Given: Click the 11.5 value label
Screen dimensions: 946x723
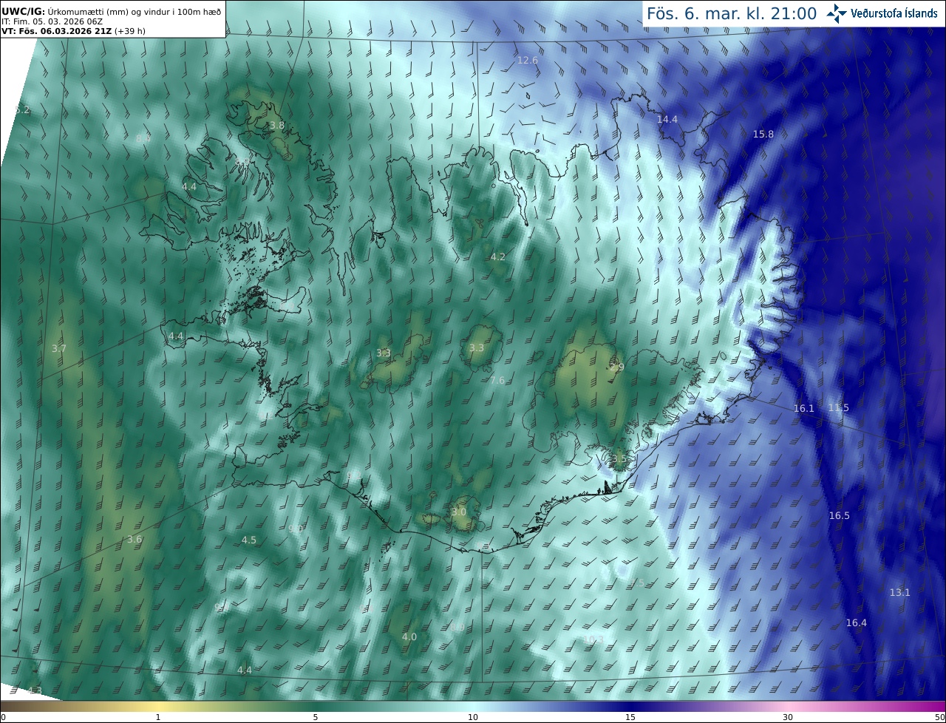Looking at the screenshot, I should (x=839, y=407).
